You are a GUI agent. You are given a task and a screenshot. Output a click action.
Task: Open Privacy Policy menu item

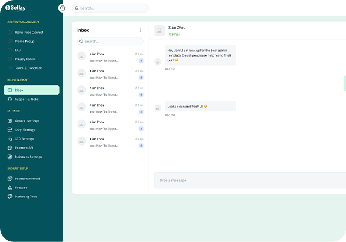point(31,59)
